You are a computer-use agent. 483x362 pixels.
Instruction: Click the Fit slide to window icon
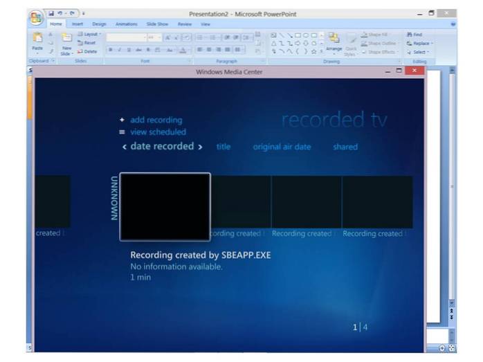point(452,348)
